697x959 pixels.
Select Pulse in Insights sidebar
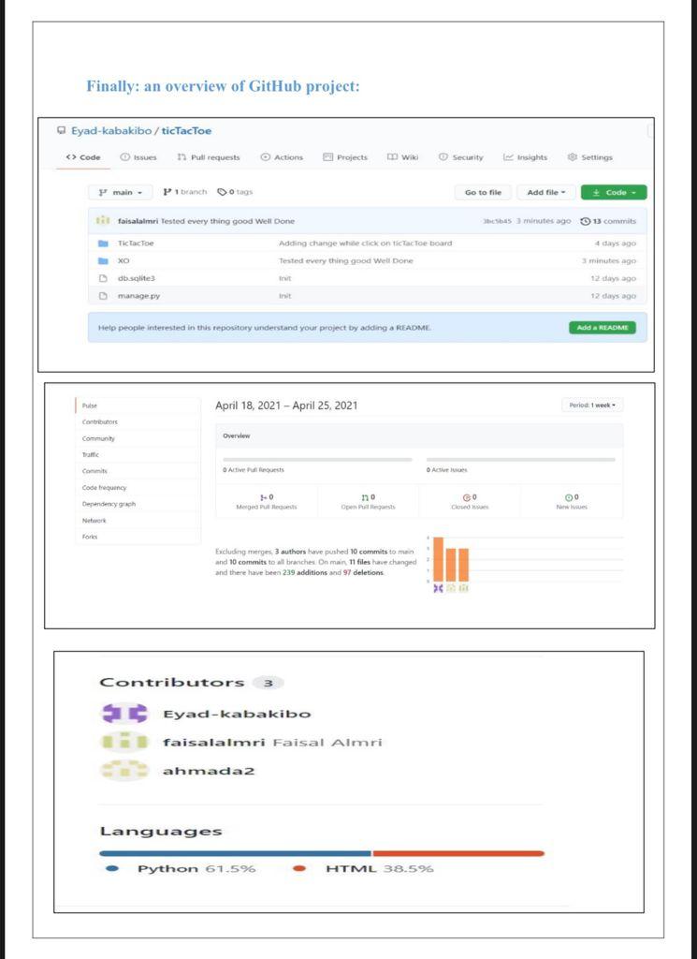tap(90, 406)
